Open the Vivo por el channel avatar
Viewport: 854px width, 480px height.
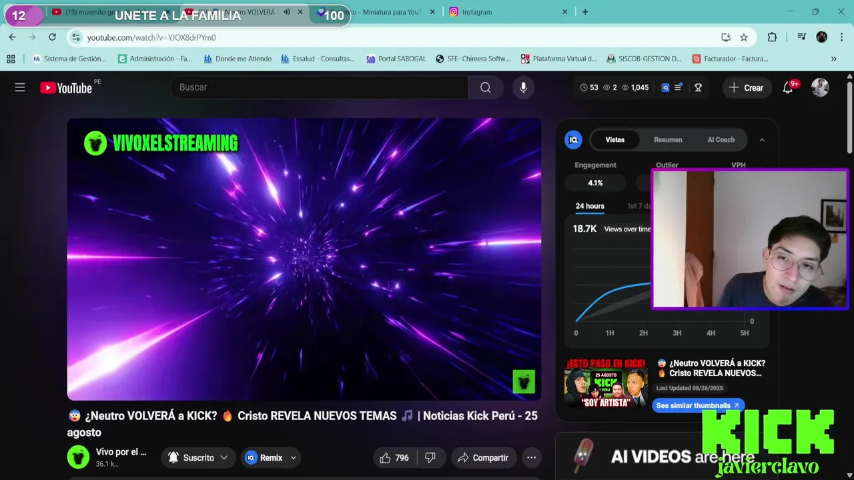pyautogui.click(x=78, y=457)
